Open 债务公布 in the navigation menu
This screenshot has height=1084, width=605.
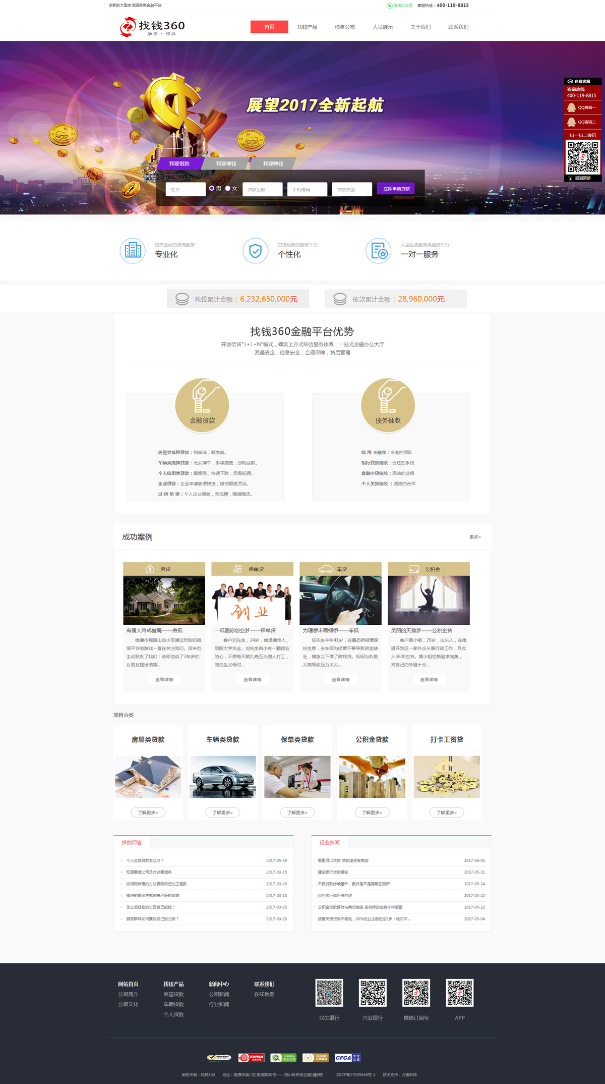(x=345, y=27)
